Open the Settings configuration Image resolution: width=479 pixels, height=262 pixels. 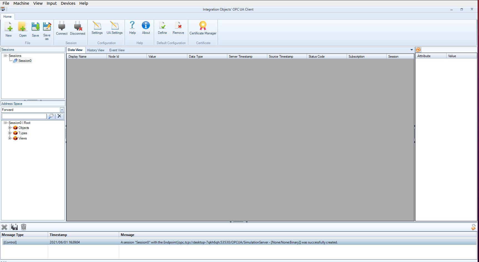[x=97, y=28]
